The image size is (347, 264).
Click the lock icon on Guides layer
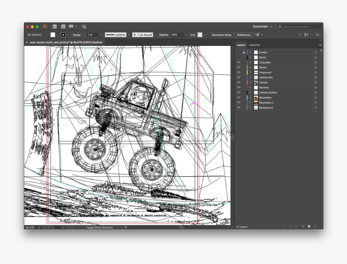(x=245, y=52)
